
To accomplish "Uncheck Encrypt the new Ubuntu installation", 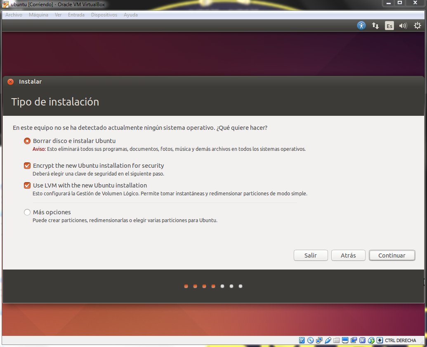I will click(27, 166).
